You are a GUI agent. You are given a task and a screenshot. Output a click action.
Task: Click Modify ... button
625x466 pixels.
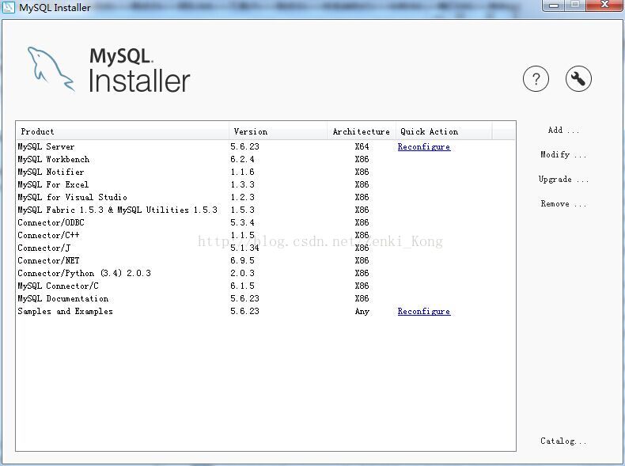pos(563,154)
